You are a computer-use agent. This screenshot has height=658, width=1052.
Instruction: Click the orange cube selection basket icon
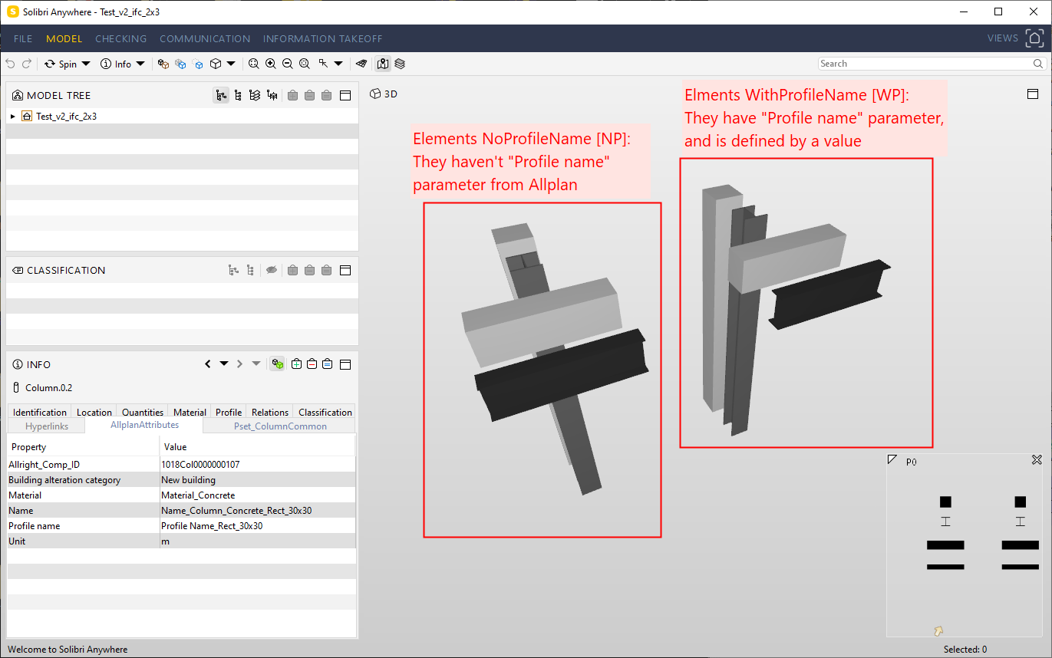coord(163,64)
